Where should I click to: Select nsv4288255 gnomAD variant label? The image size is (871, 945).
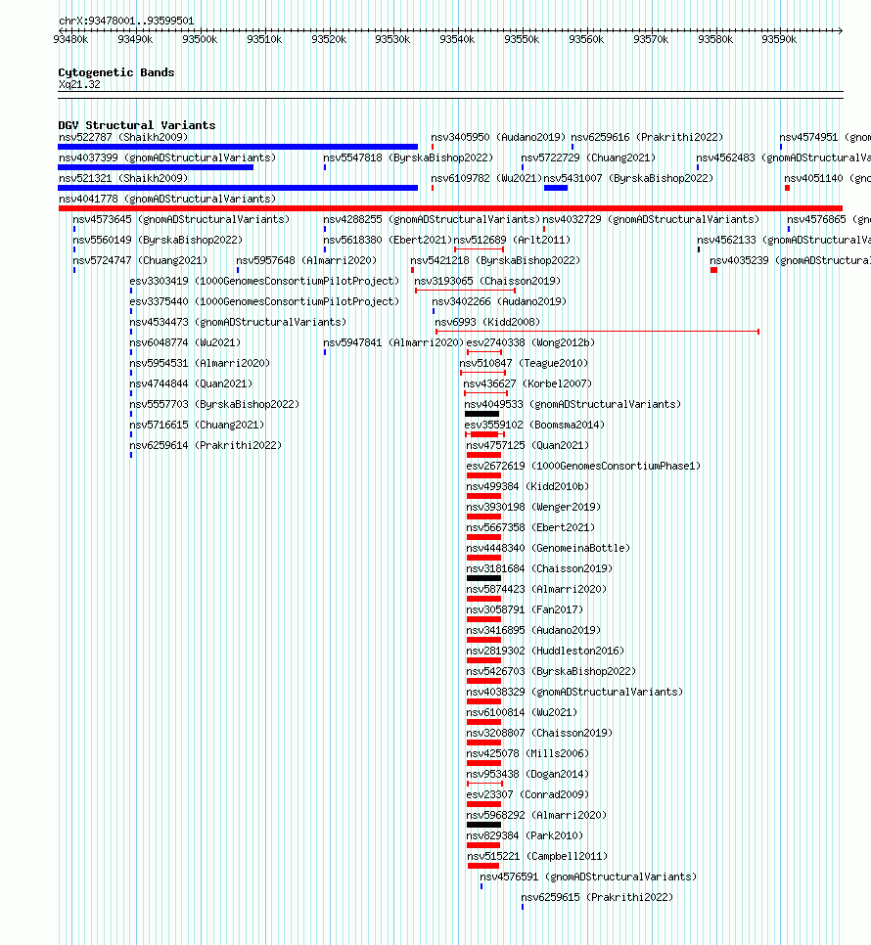[432, 219]
